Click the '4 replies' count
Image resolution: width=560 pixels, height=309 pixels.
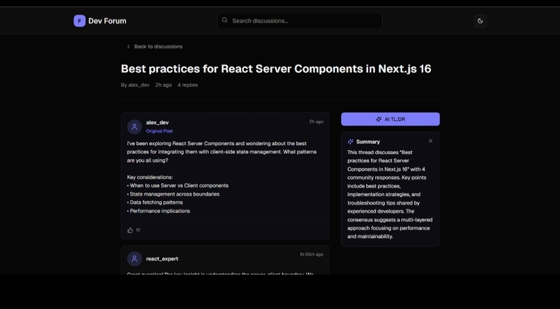(188, 85)
